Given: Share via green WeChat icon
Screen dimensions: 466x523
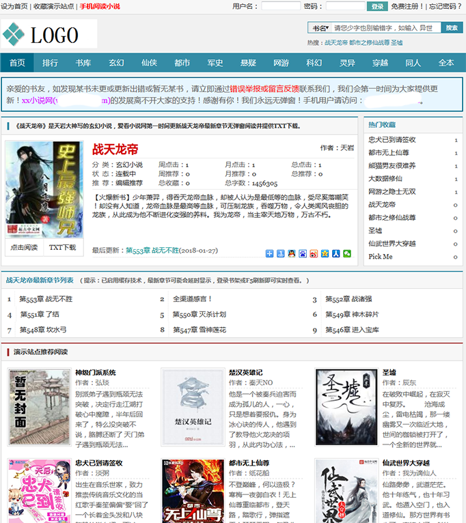Looking at the screenshot, I should pos(347,253).
